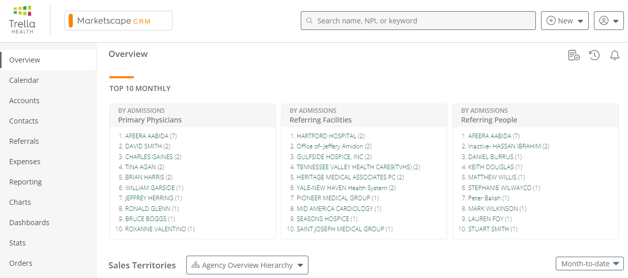This screenshot has height=278, width=628.
Task: Open AFEERA AABIDA under Primary Physicians
Action: tap(147, 136)
